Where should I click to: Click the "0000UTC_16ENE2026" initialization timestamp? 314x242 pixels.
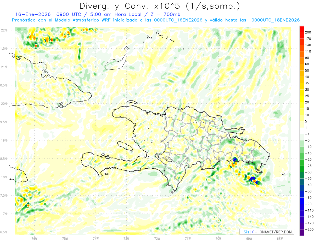[x=178, y=20]
